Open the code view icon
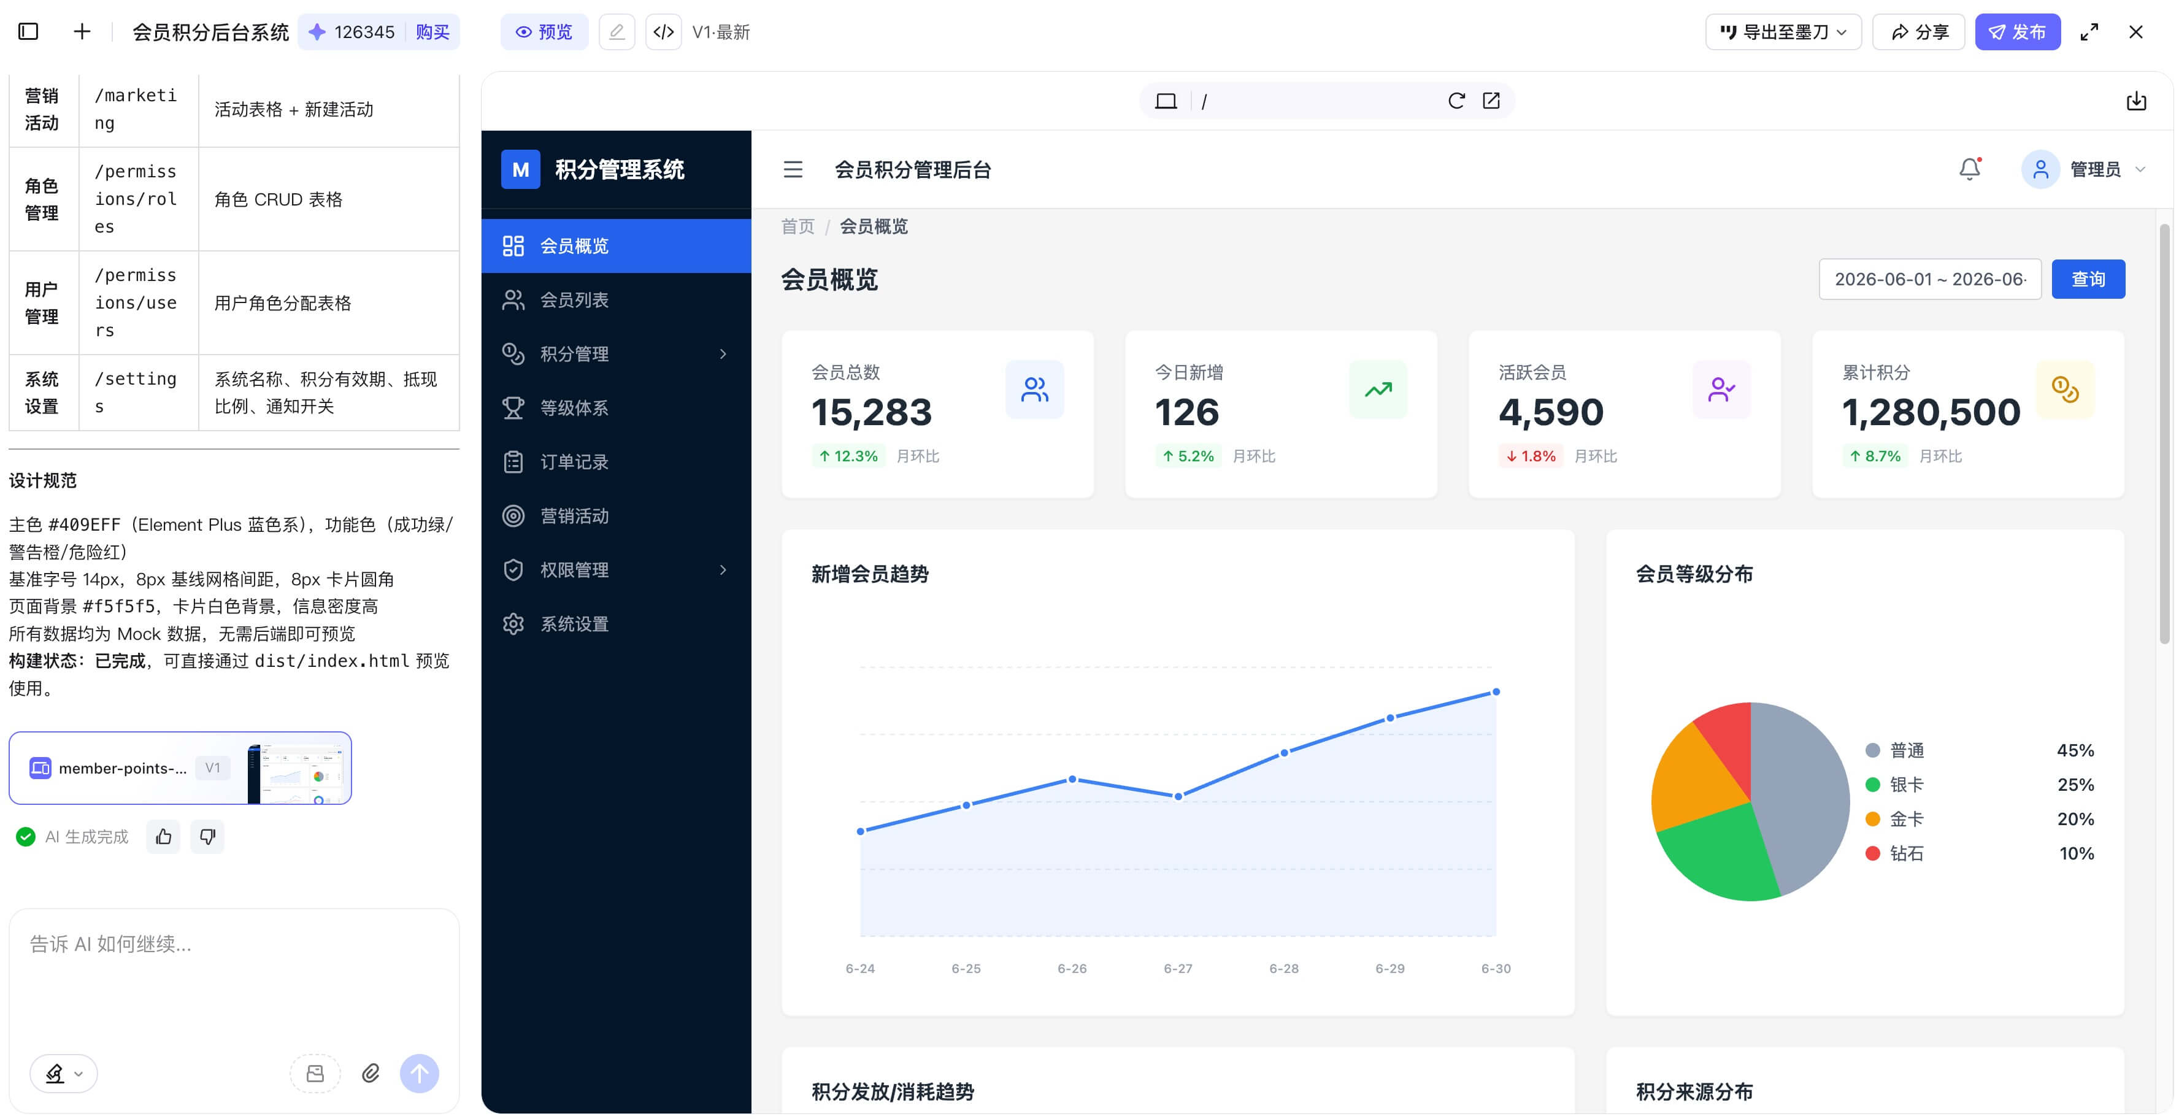 coord(663,32)
